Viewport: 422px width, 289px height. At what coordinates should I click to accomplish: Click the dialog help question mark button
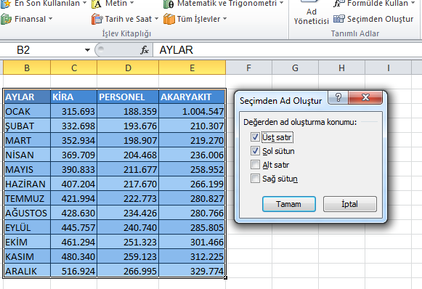point(338,97)
